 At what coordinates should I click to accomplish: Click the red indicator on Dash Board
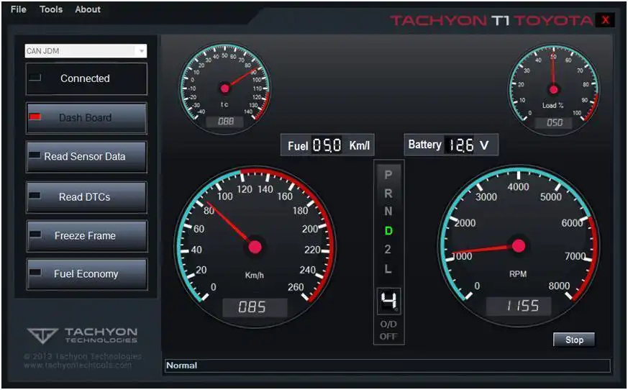pyautogui.click(x=35, y=117)
